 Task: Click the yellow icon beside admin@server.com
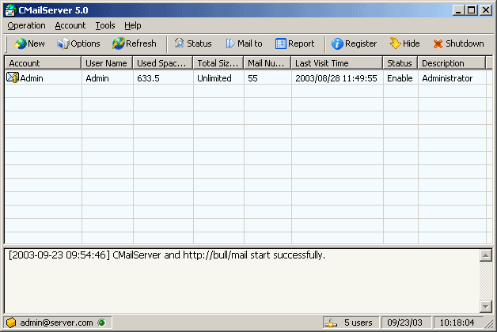[11, 323]
